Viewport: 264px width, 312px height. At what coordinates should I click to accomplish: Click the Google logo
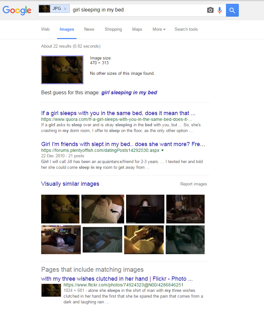[17, 10]
